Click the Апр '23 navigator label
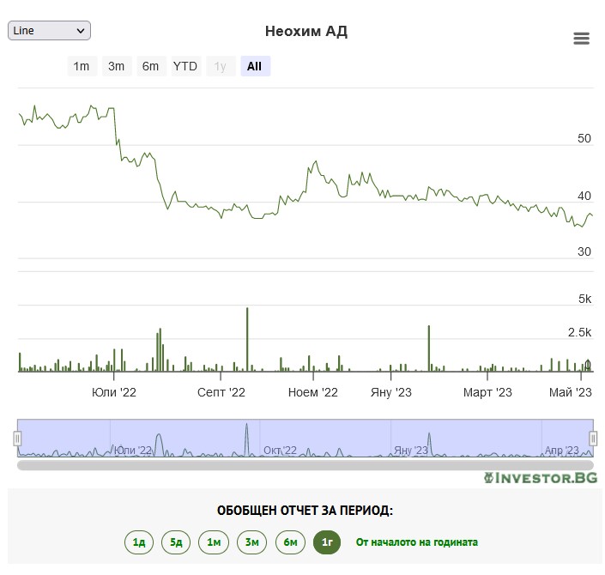Image resolution: width=605 pixels, height=575 pixels. tap(562, 451)
